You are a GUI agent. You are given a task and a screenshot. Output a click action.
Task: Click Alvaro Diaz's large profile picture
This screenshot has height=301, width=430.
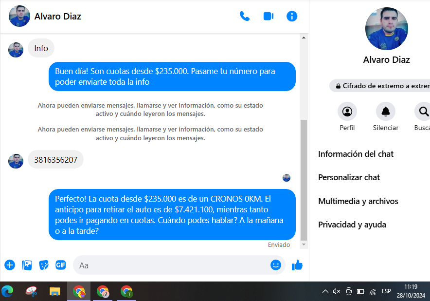point(386,29)
